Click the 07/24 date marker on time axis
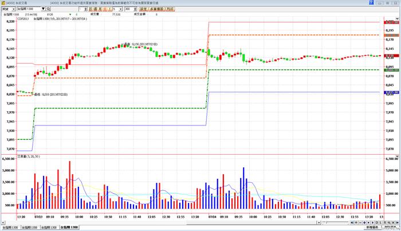Image resolution: width=401 pixels, height=231 pixels. coord(213,217)
